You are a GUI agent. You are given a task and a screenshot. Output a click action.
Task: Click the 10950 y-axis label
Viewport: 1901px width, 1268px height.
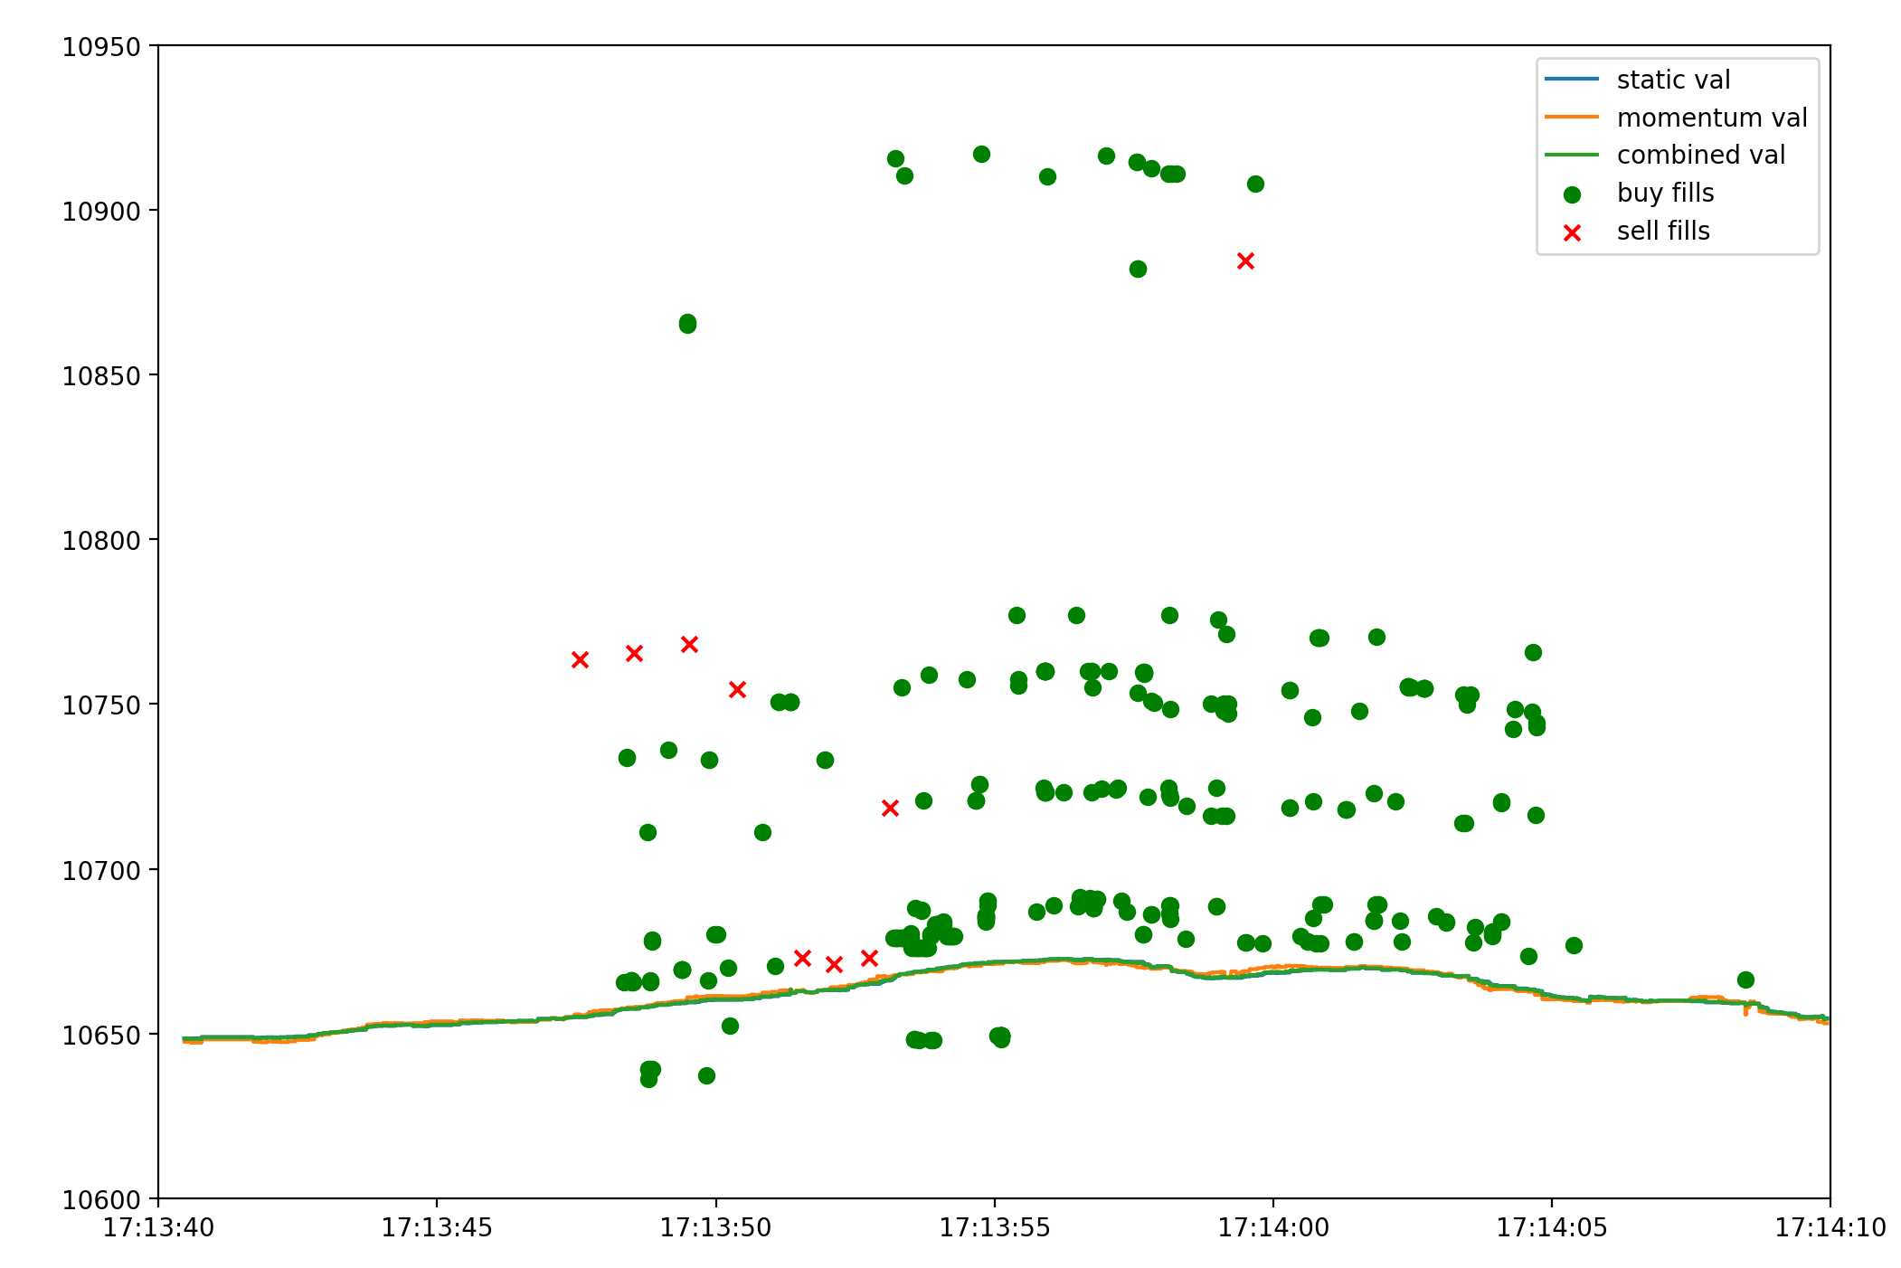(101, 46)
